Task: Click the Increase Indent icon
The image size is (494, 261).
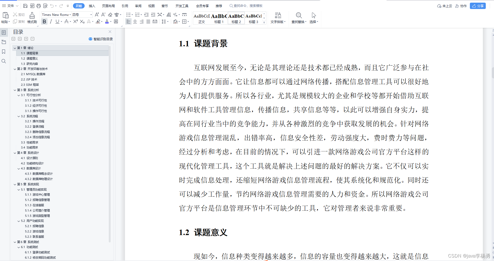Action: (x=153, y=15)
